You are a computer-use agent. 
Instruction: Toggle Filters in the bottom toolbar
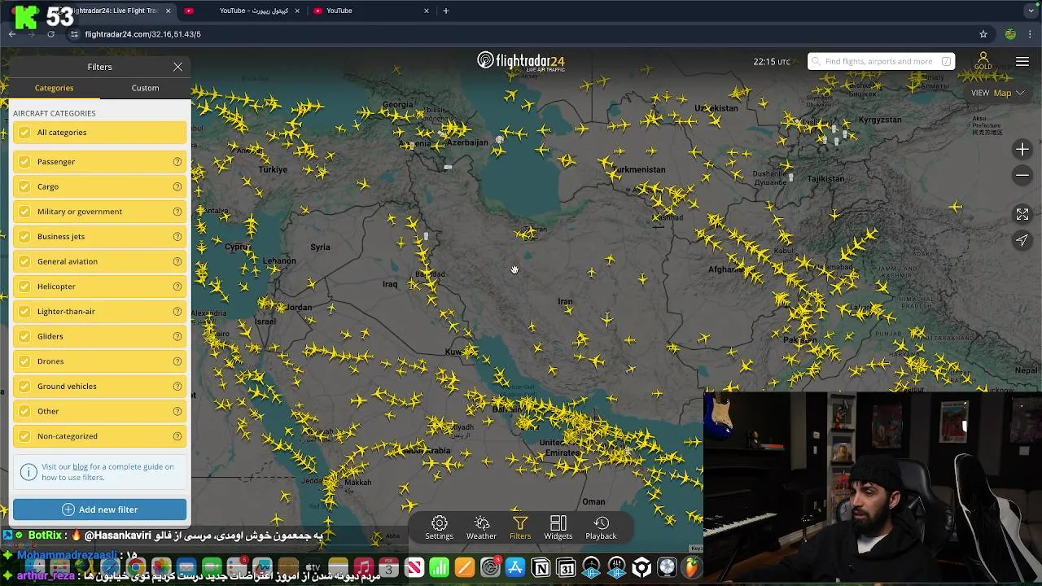pyautogui.click(x=520, y=527)
